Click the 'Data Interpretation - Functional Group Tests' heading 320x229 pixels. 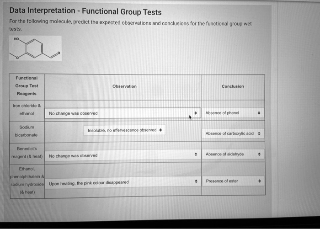tap(85, 11)
